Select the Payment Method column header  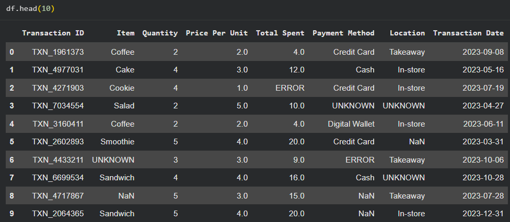(x=343, y=33)
